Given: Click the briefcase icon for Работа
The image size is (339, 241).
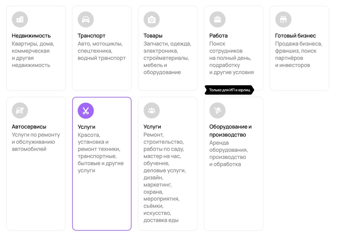Looking at the screenshot, I should pyautogui.click(x=217, y=20).
